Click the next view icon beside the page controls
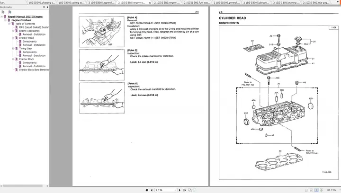This screenshot has width=341, height=193. coord(195,190)
